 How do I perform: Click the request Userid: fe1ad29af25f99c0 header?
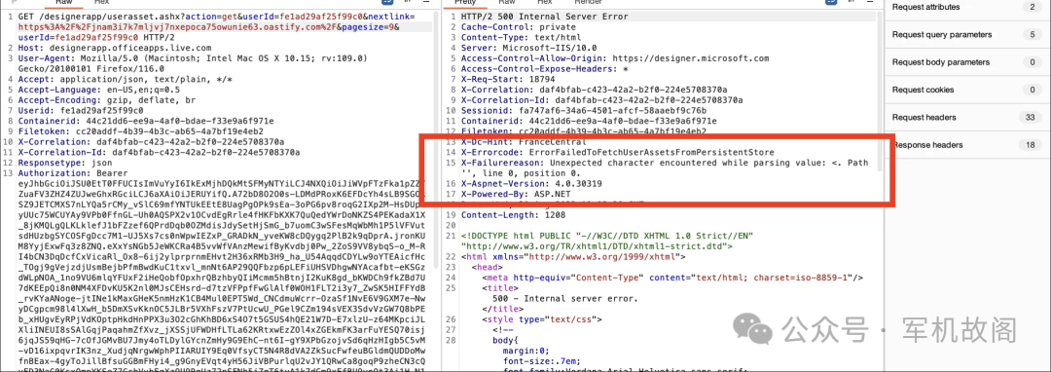(x=81, y=110)
